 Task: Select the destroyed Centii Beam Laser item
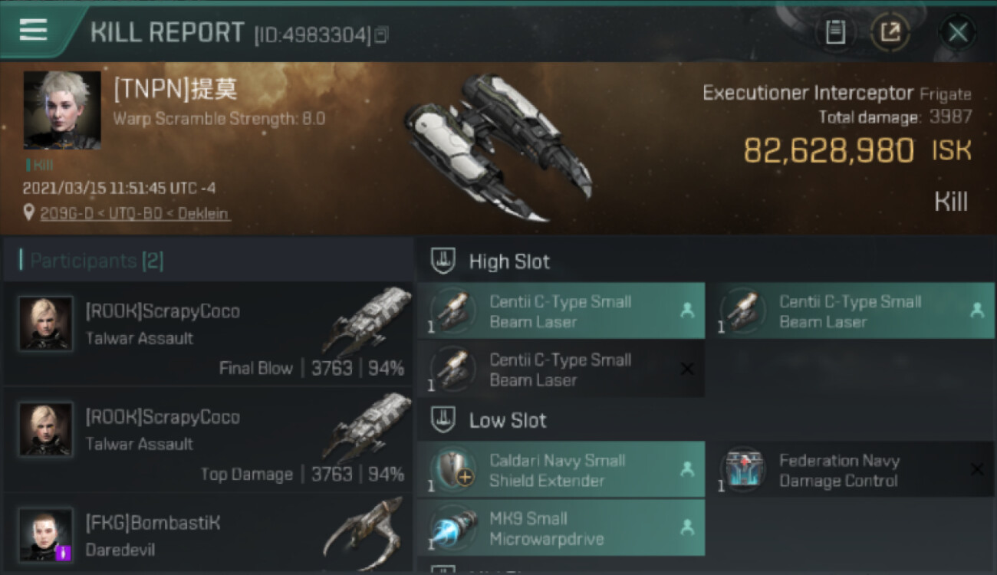561,369
